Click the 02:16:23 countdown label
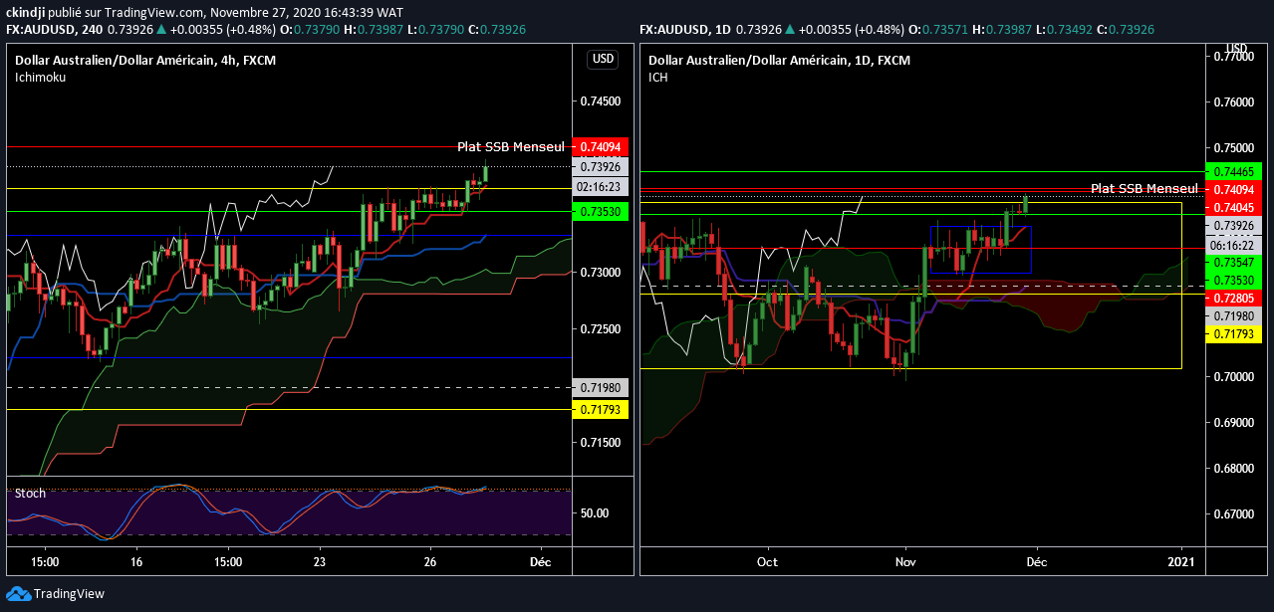The width and height of the screenshot is (1274, 612). (x=600, y=186)
